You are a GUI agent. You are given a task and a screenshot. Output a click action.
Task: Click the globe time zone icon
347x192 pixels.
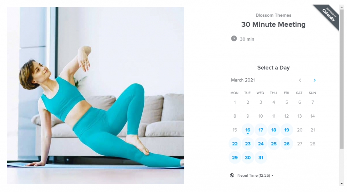pos(232,175)
